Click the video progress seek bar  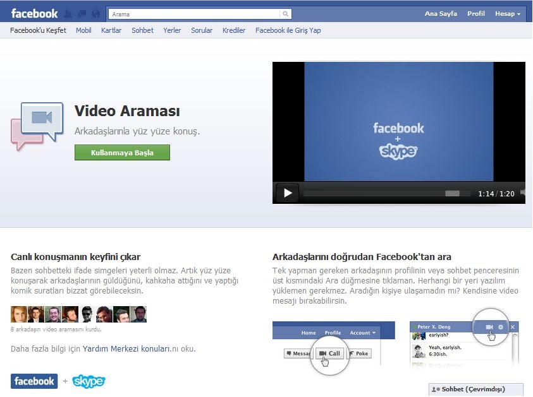[387, 193]
